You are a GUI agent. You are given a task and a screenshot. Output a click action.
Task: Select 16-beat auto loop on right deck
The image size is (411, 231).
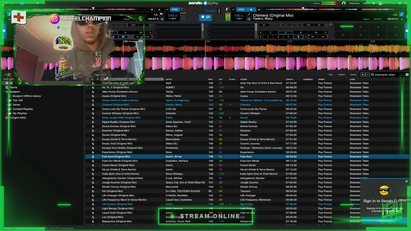click(x=316, y=33)
